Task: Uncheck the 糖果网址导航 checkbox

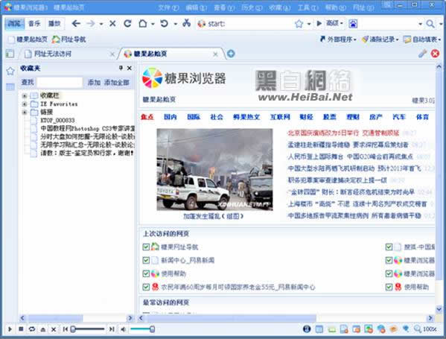Action: [146, 247]
